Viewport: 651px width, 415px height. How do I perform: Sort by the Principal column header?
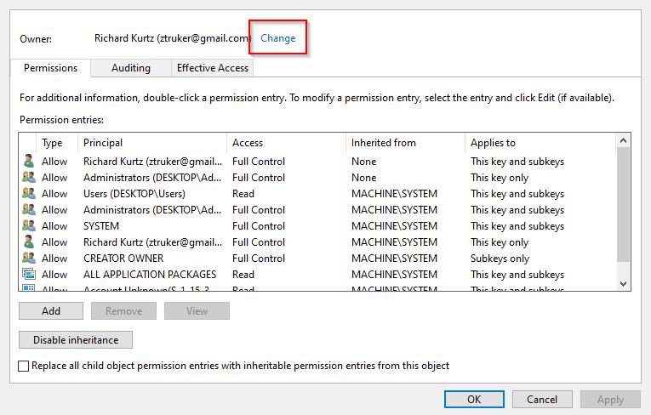tap(152, 143)
